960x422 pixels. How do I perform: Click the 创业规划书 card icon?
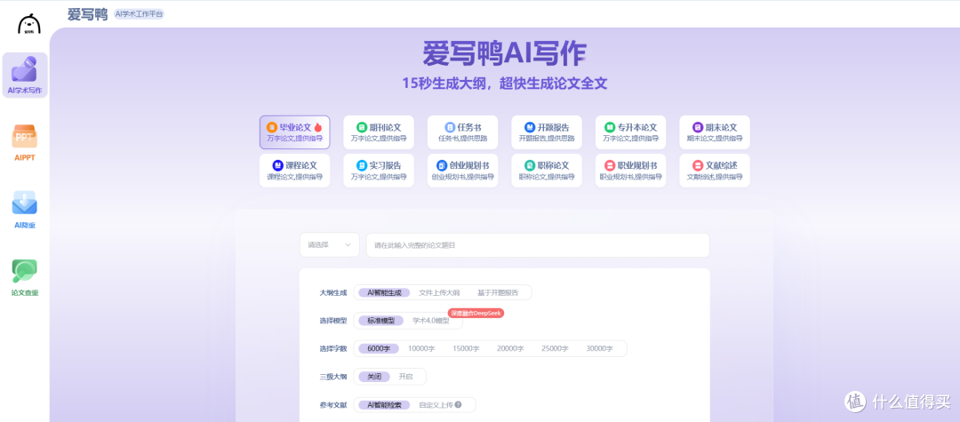442,165
